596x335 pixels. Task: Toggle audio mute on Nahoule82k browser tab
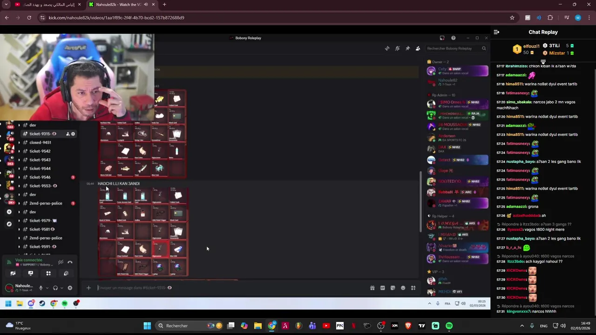146,5
